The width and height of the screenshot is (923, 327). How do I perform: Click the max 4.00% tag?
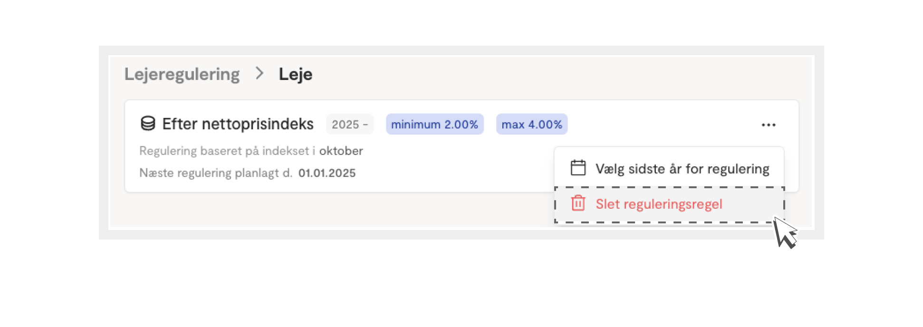(x=532, y=125)
